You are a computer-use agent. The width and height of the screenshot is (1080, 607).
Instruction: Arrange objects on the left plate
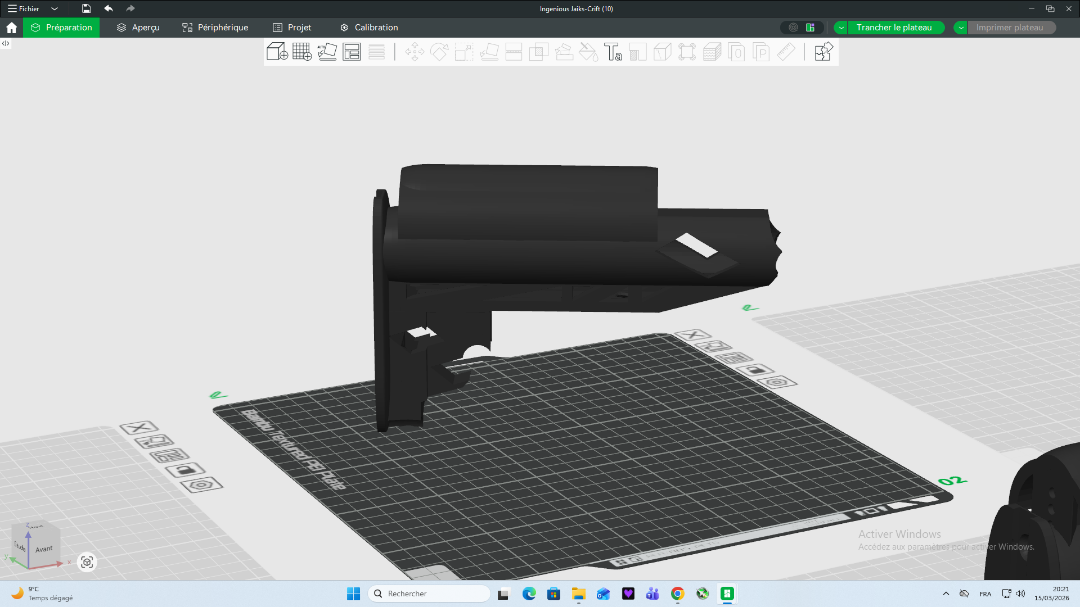click(x=170, y=455)
